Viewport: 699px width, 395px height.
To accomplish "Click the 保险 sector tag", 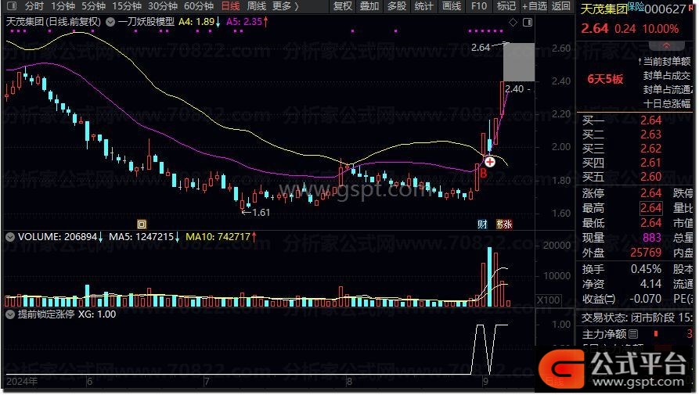I will click(x=636, y=6).
